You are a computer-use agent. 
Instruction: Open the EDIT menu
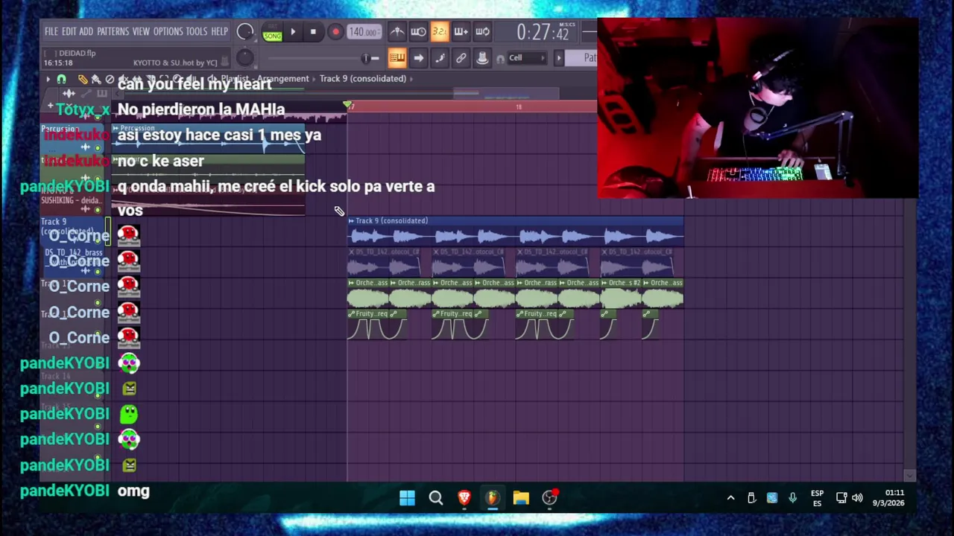pos(69,31)
